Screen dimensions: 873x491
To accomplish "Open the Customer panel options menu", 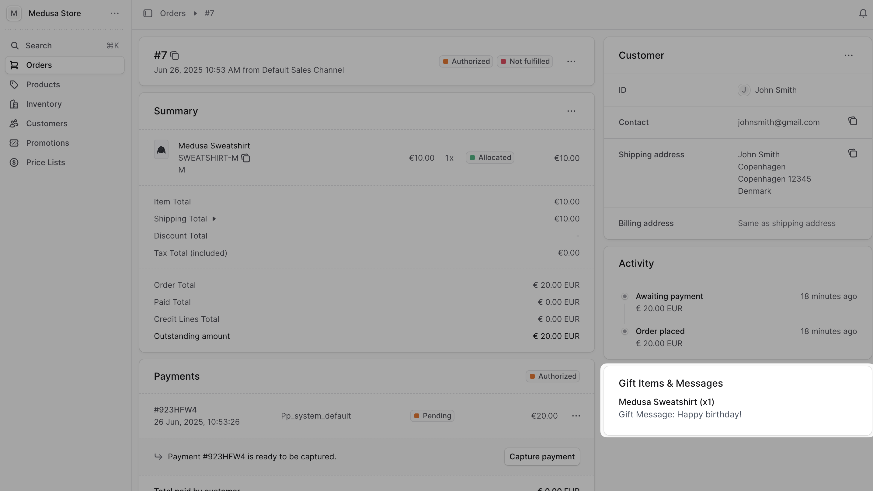I will pyautogui.click(x=849, y=55).
